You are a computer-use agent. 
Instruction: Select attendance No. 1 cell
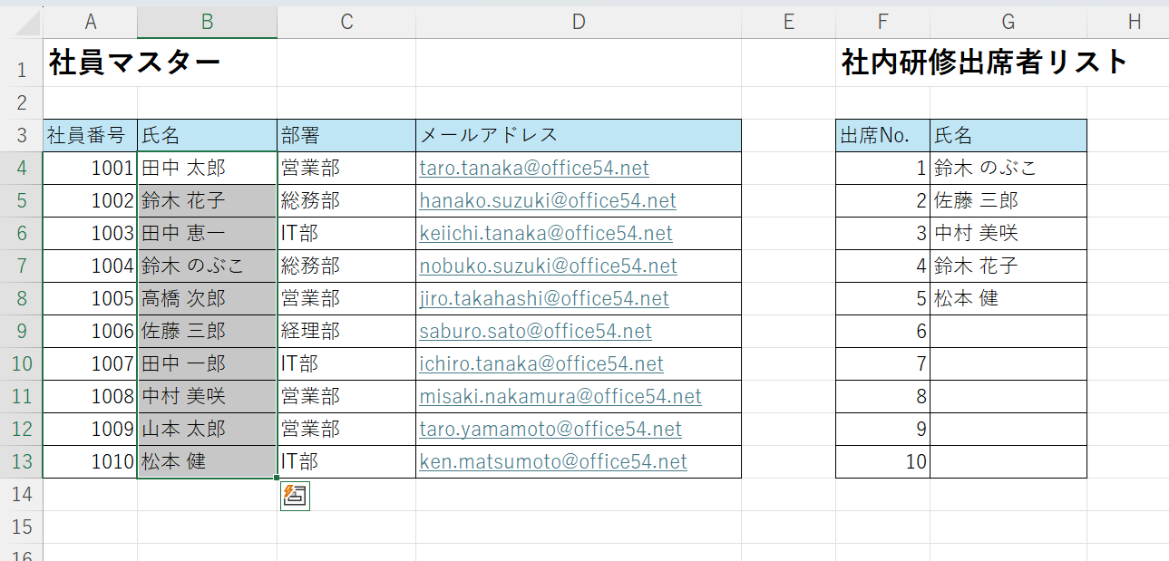click(882, 169)
